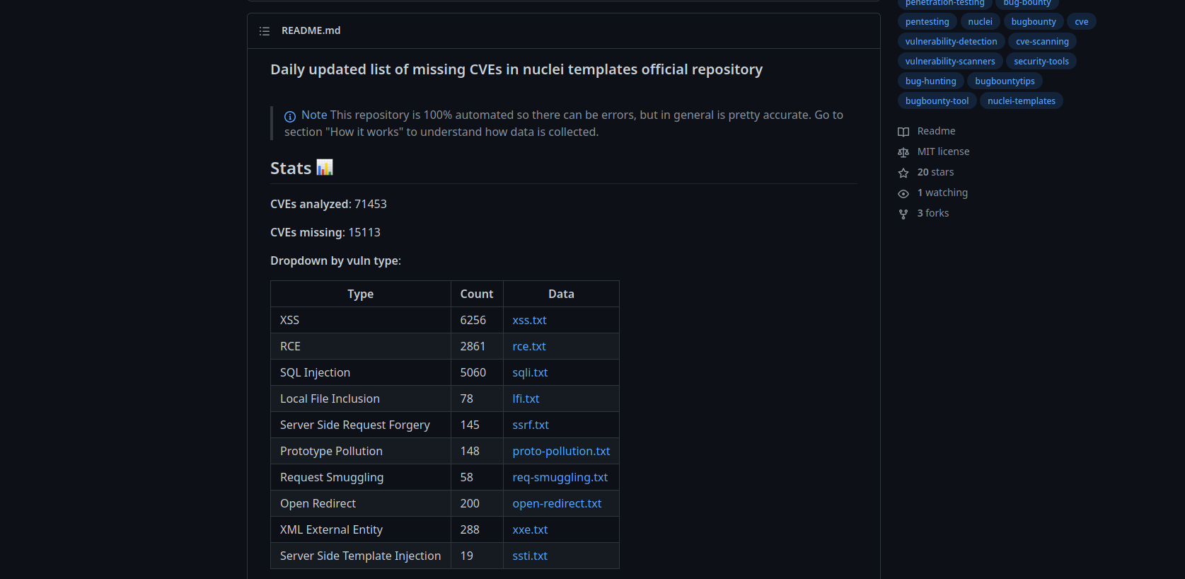Open the proto-pollution.txt file link
1185x579 pixels.
[x=561, y=451]
